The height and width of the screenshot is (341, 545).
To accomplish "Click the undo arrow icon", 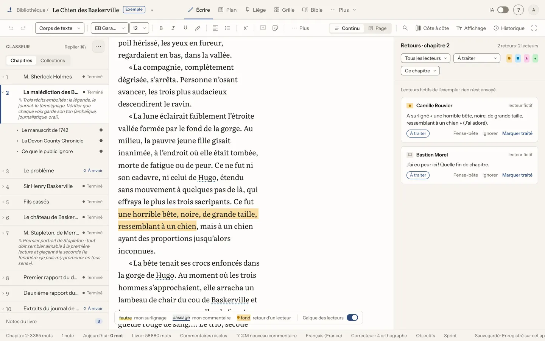I will (x=11, y=28).
